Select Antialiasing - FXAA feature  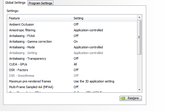coord(22,36)
